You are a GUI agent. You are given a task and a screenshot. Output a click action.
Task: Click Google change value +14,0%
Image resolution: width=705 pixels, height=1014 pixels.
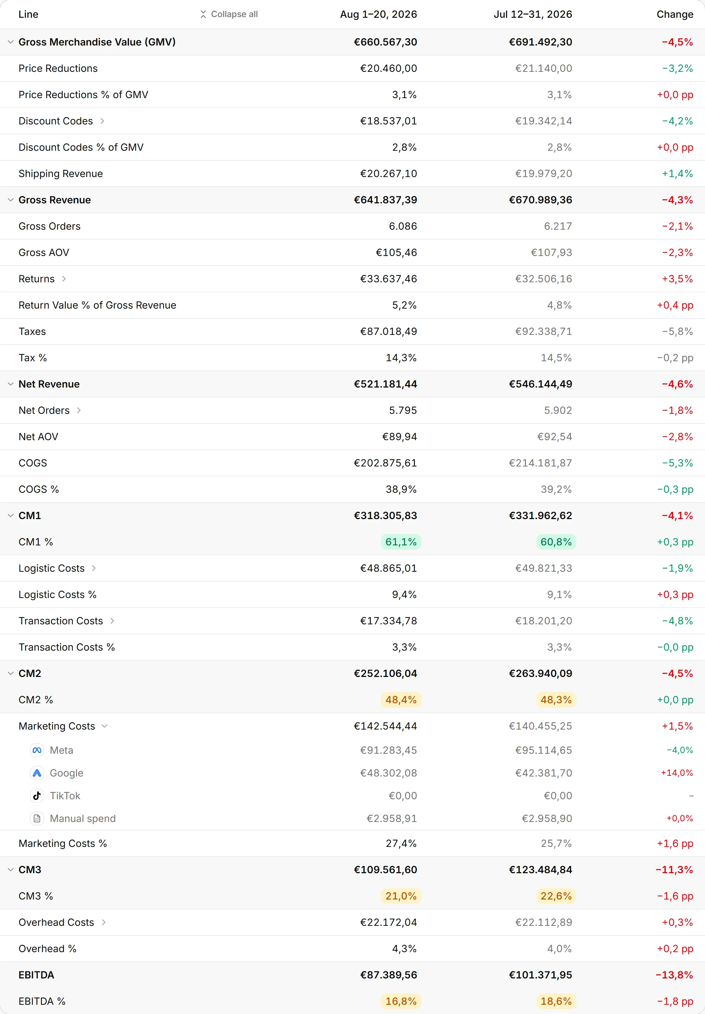click(677, 773)
